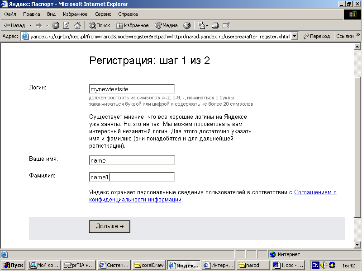Click the address bar URL field

click(x=160, y=37)
